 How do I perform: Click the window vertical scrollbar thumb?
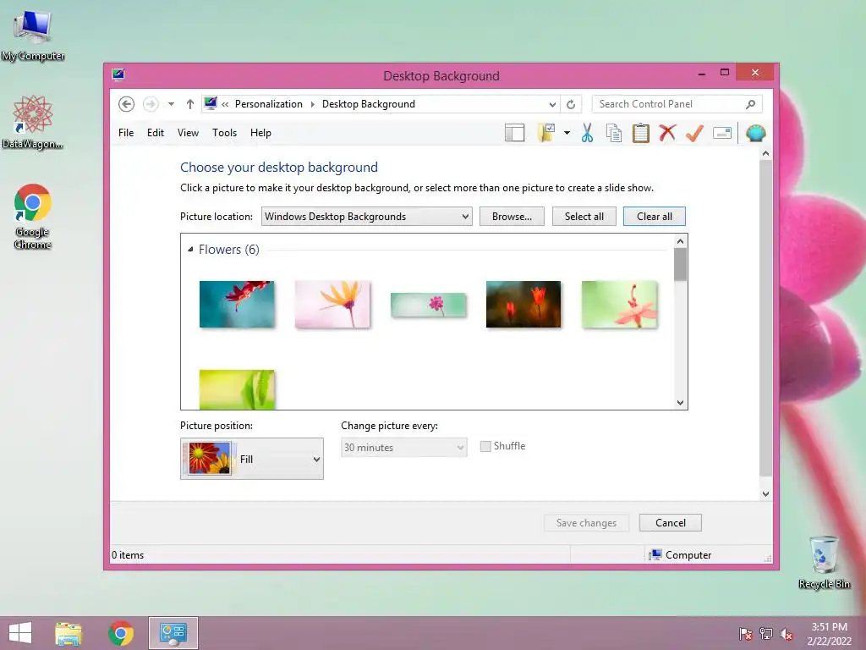[x=765, y=318]
